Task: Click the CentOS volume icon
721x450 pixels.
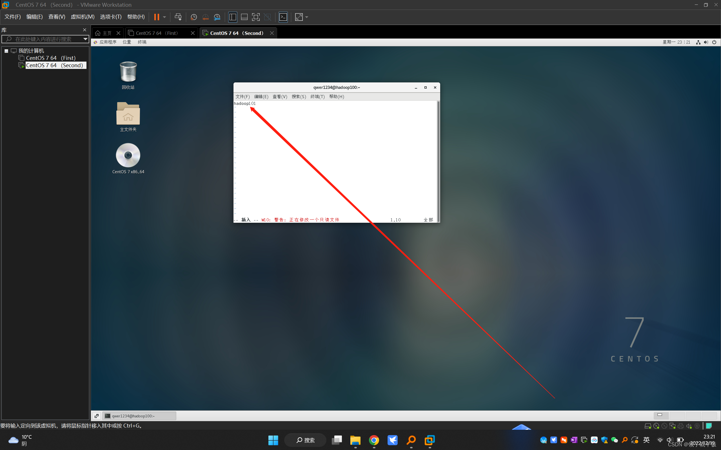Action: point(706,42)
